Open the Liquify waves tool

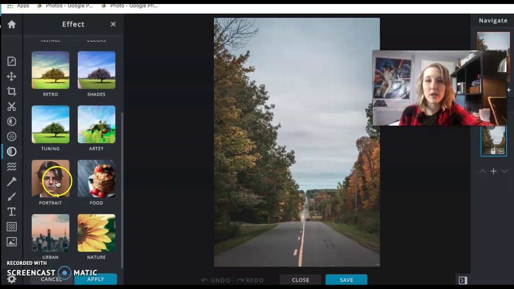click(12, 167)
